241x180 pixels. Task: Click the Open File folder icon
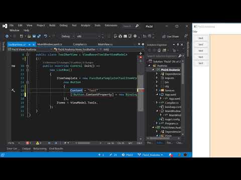pos(29,36)
